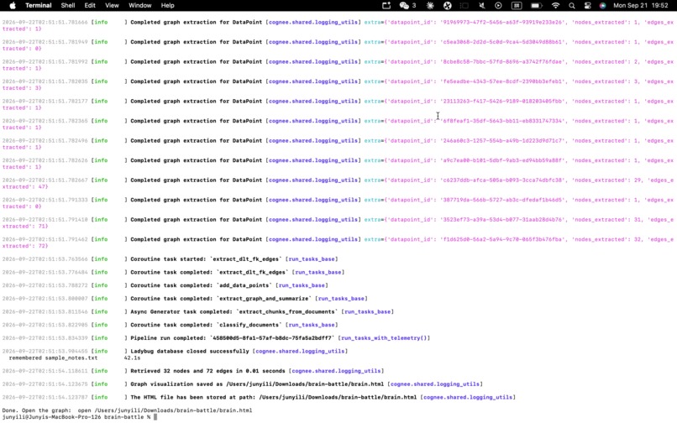Click the WeChat menu bar icon
The width and height of the screenshot is (677, 423).
pyautogui.click(x=404, y=6)
